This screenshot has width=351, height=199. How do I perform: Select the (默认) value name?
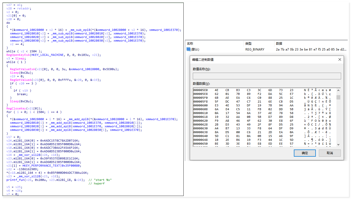[195, 49]
